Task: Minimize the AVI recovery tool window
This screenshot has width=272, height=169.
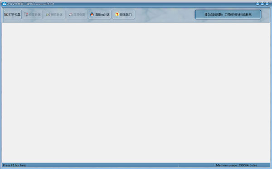Action: (x=257, y=4)
